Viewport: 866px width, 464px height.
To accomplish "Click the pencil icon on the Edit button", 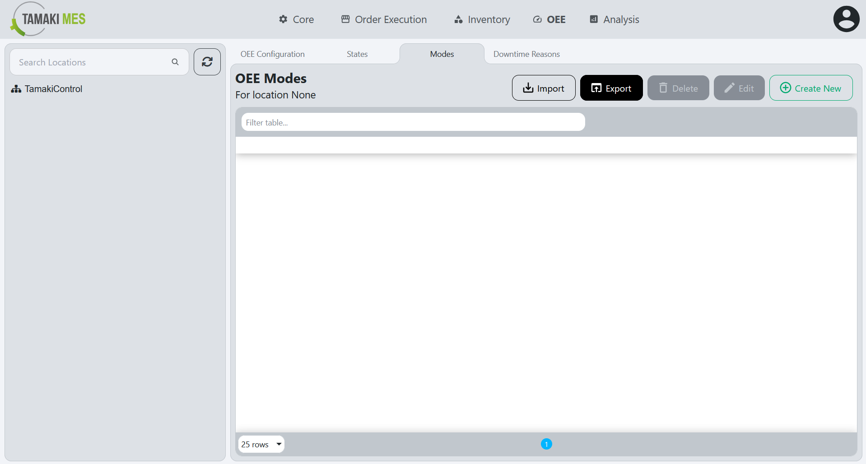I will (x=730, y=88).
